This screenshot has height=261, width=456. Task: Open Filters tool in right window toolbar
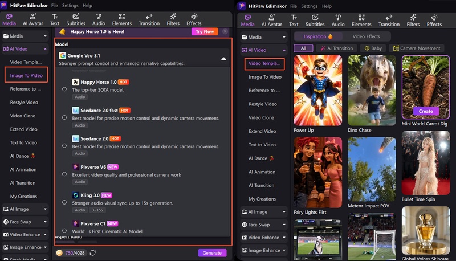tap(413, 21)
